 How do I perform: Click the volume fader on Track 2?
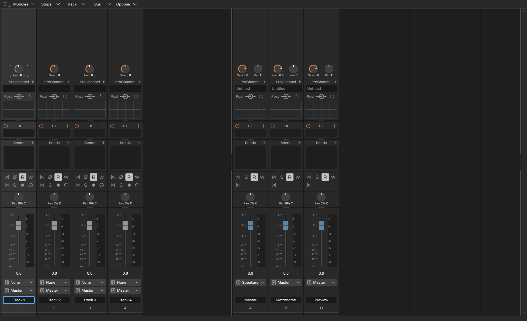tap(54, 225)
